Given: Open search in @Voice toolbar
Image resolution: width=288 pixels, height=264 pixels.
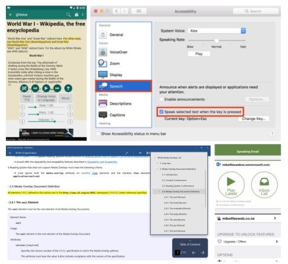Looking at the screenshot, I should click(69, 14).
